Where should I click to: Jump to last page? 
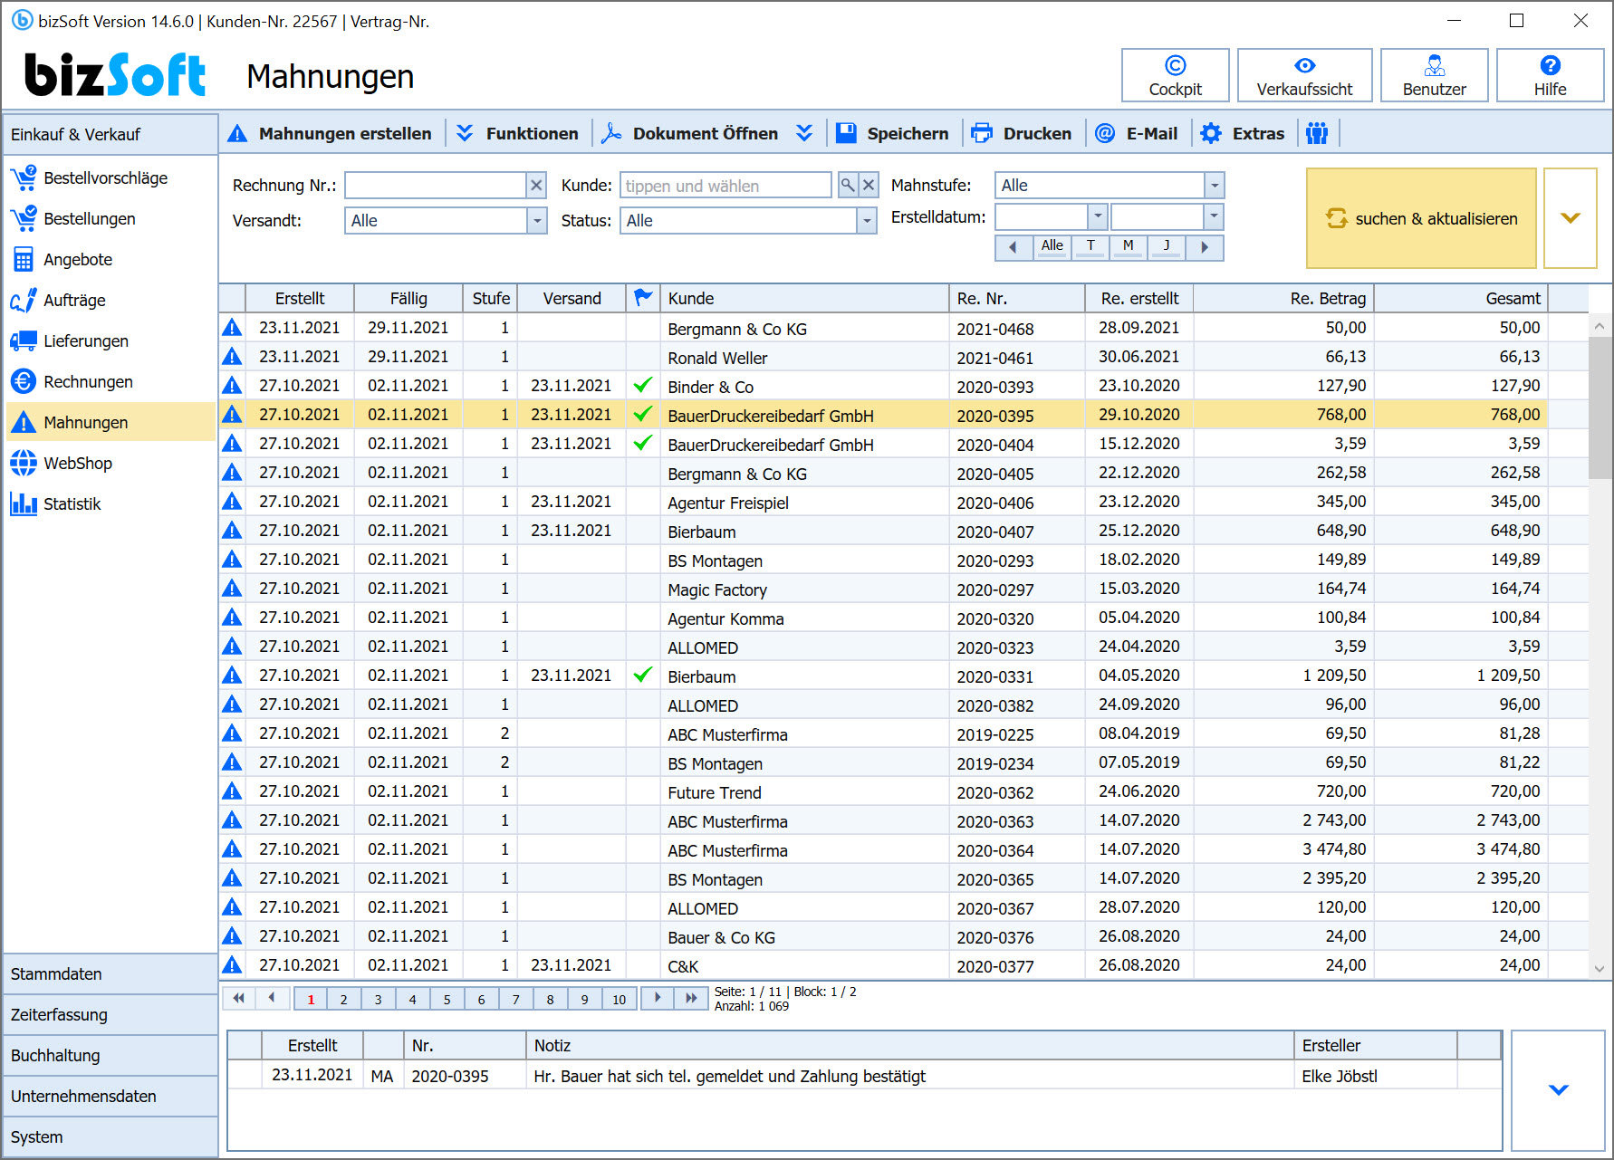click(x=691, y=998)
